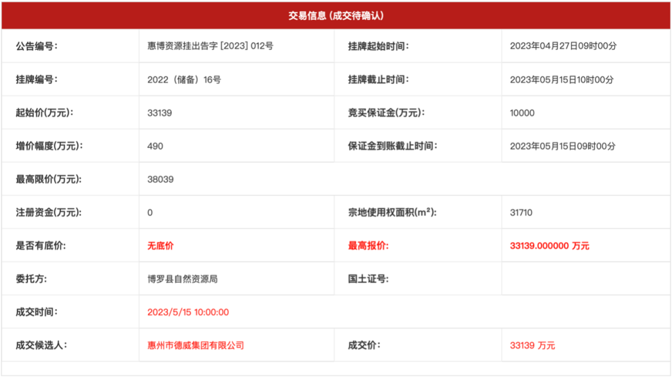Viewport: 672px width, 377px height.
Task: Select the listing start time 2023年04月27日09时00分
Action: point(562,46)
